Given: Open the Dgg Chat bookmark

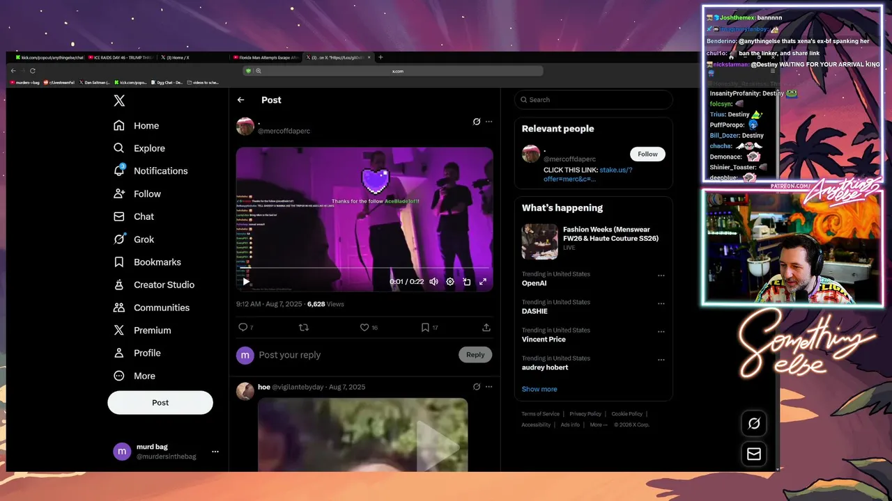Looking at the screenshot, I should coord(167,82).
